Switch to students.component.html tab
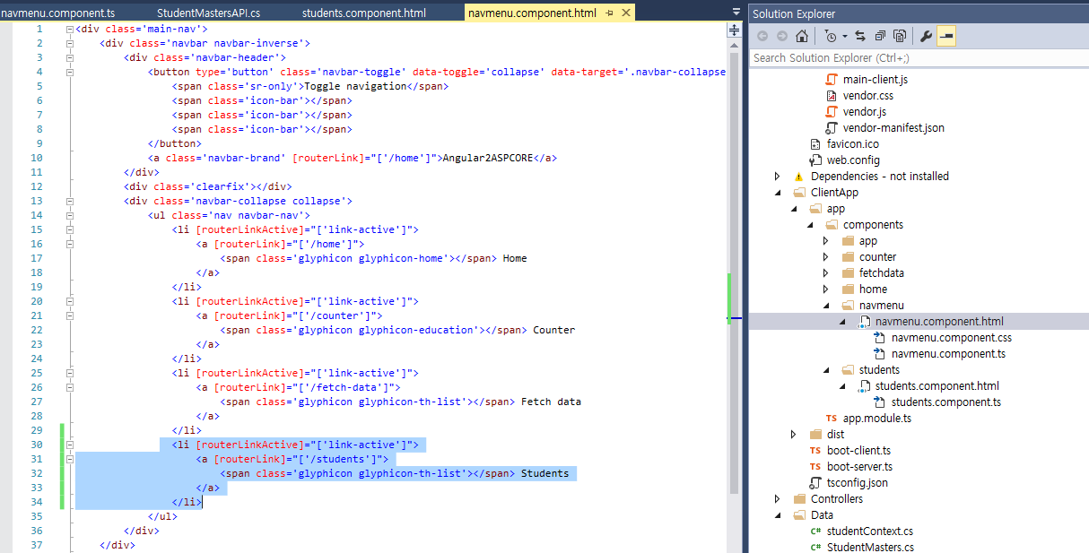Viewport: 1089px width, 553px height. (363, 13)
